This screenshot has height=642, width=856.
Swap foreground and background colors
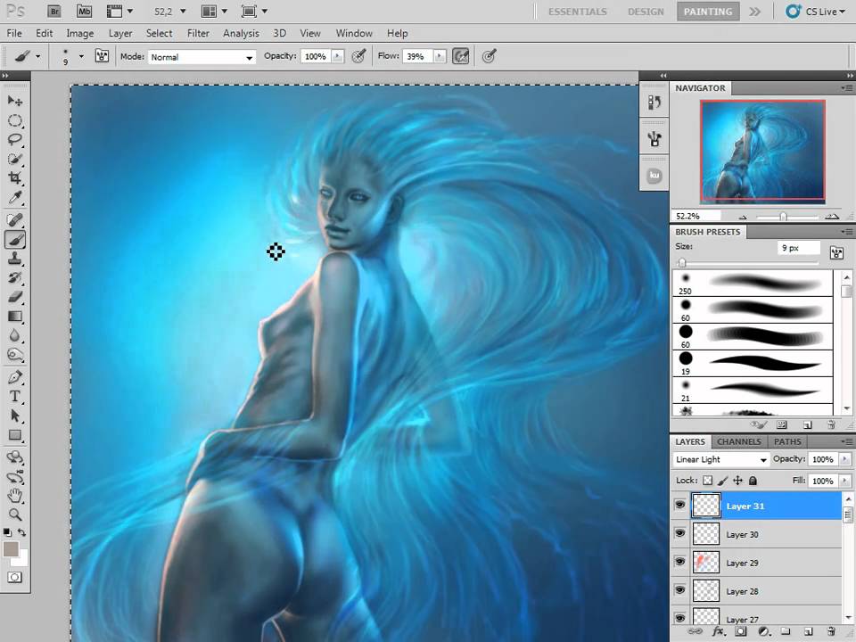[x=21, y=532]
